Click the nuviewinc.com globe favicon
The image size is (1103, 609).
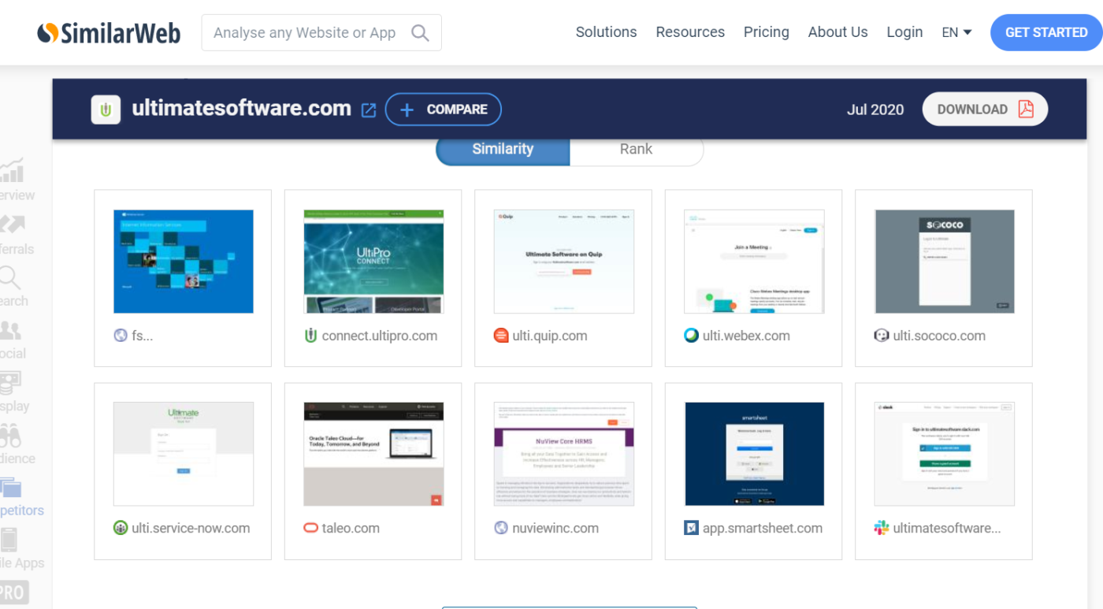click(x=501, y=528)
